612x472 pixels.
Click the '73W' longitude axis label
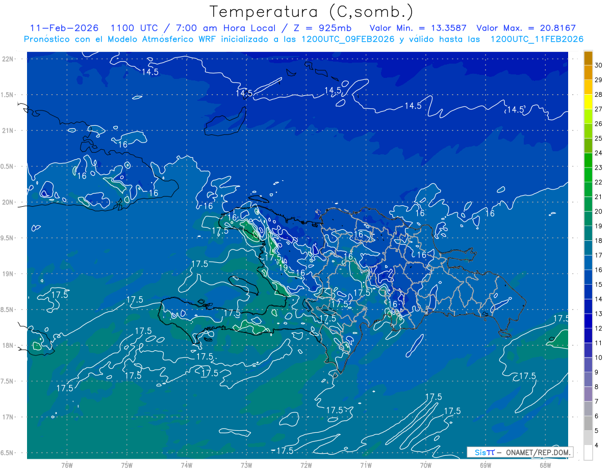(246, 465)
